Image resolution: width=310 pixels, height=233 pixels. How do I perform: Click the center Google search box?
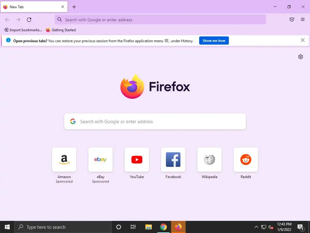(155, 121)
